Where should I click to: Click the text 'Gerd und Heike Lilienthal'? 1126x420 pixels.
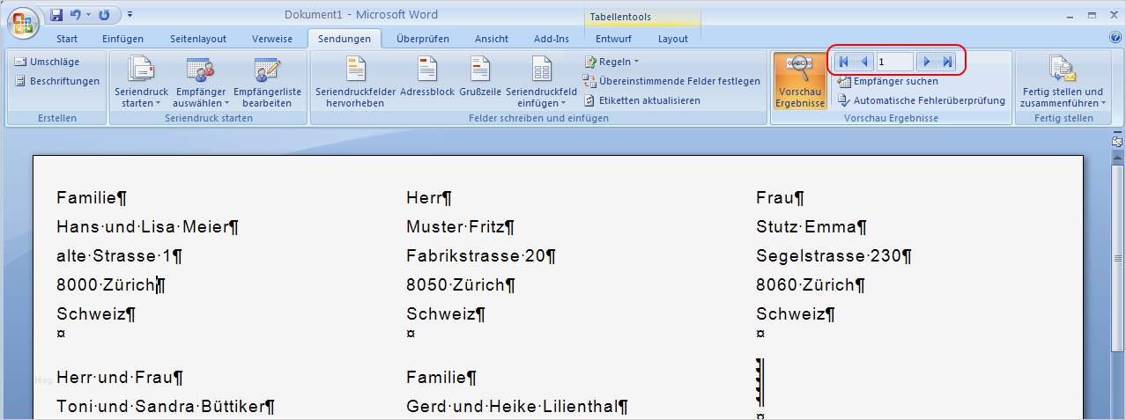512,407
